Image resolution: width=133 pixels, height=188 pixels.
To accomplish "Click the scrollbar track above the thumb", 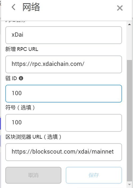I will coord(129,43).
